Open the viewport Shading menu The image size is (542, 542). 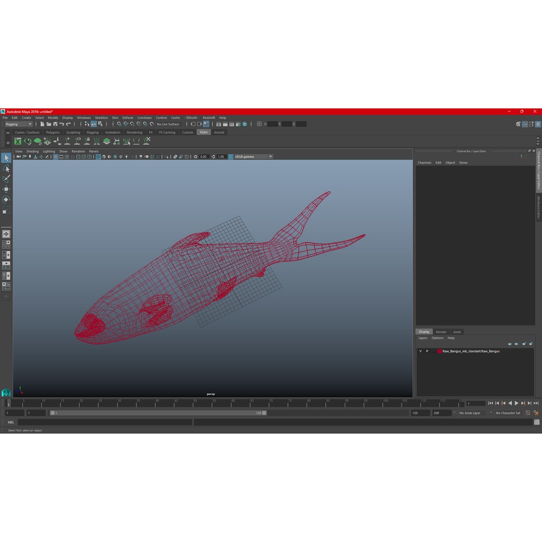tap(33, 152)
